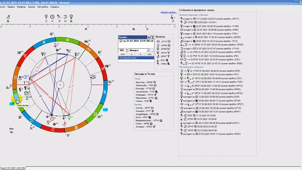The image size is (302, 170).
Task: Open the Правка menu
Action: click(x=11, y=7)
